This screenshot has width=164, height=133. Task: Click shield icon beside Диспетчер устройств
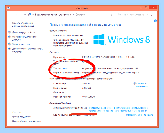tap(10, 32)
